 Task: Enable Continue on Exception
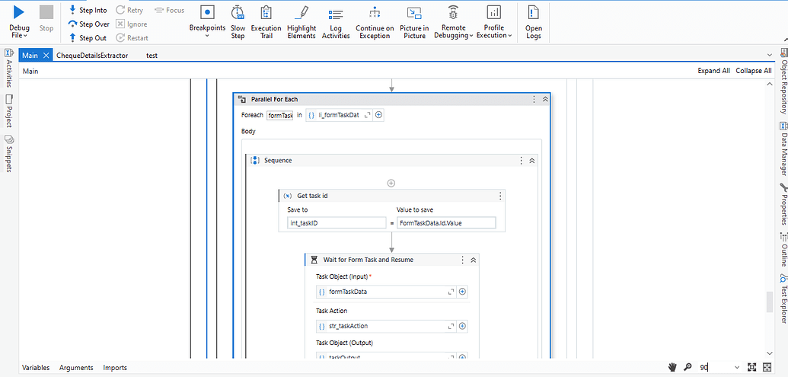point(375,21)
